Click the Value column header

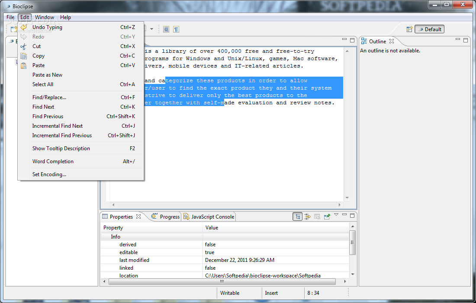coord(276,228)
